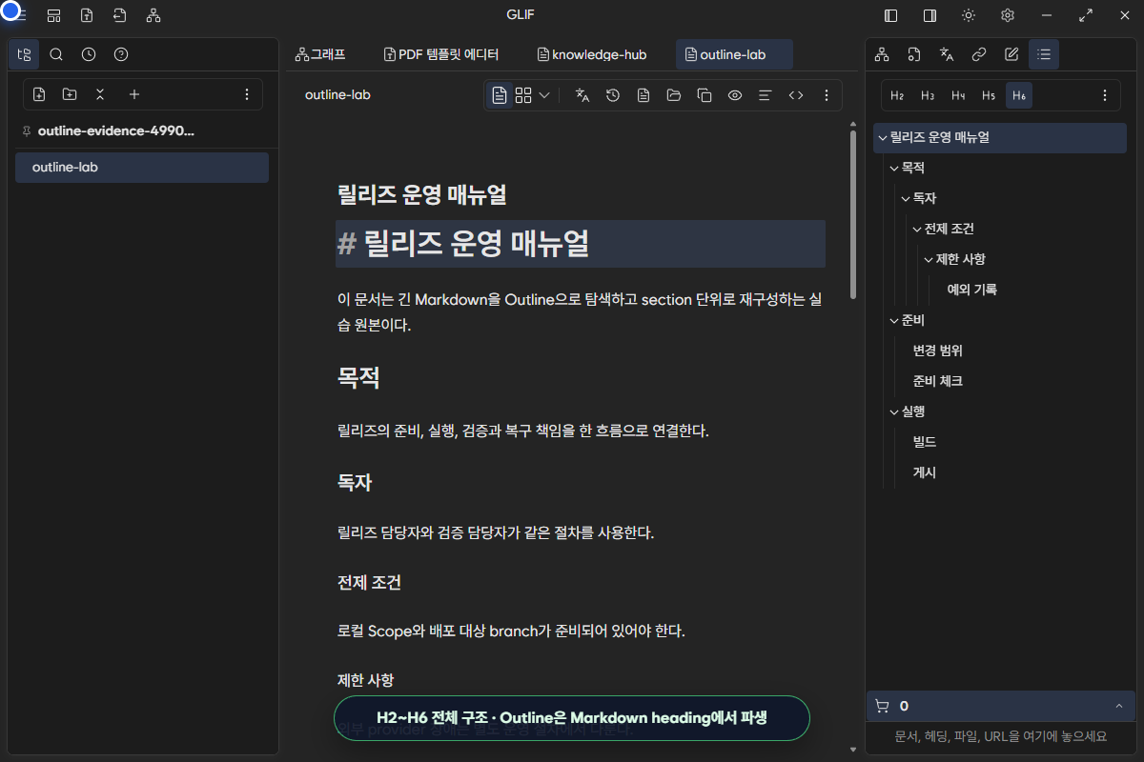This screenshot has width=1144, height=762.
Task: Collapse the cart basket panel chevron
Action: click(x=1118, y=706)
